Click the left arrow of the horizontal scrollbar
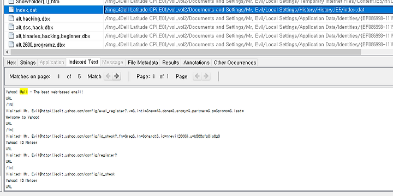 [7, 52]
